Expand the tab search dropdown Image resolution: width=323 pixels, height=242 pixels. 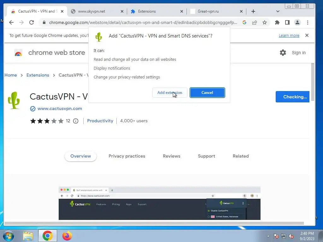coord(278,11)
